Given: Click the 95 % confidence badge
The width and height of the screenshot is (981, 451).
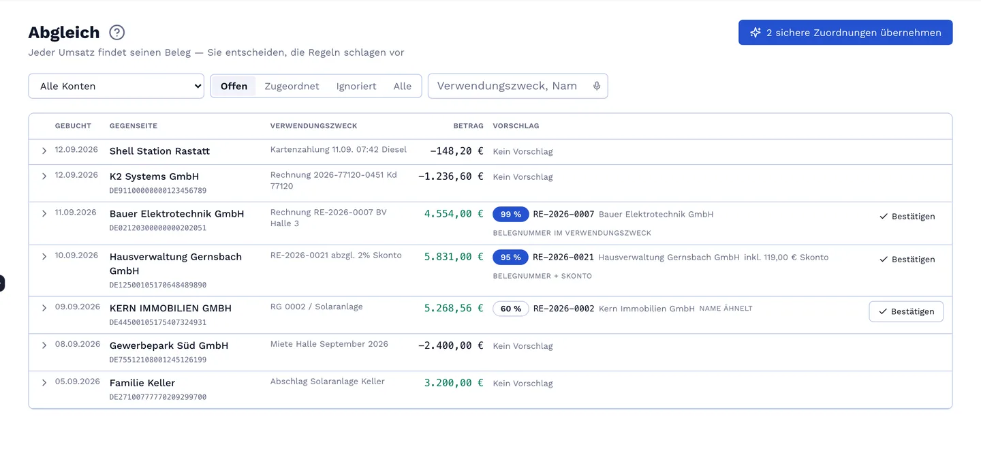Looking at the screenshot, I should (511, 257).
